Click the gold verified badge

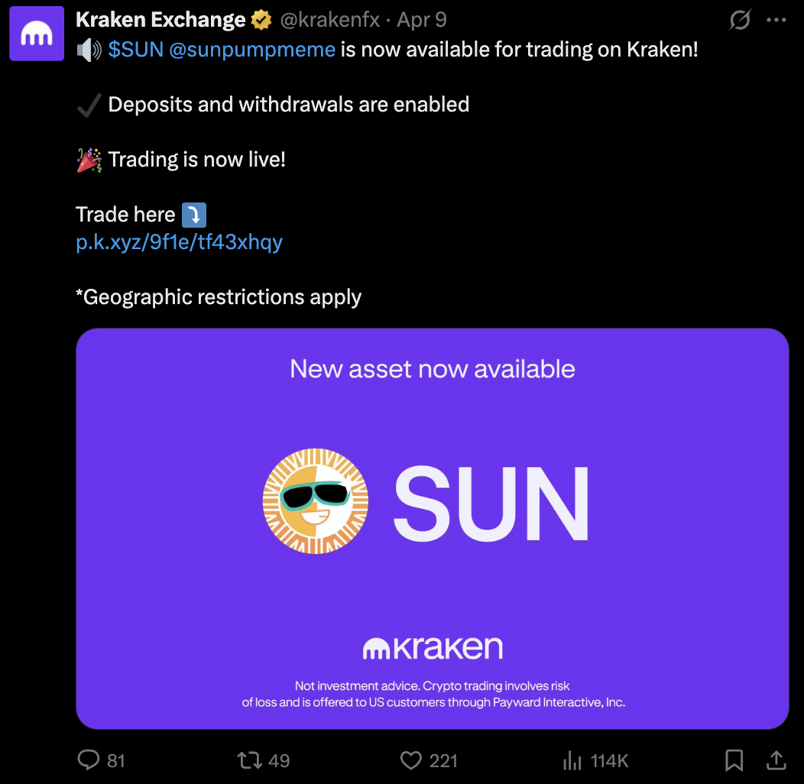coord(261,20)
